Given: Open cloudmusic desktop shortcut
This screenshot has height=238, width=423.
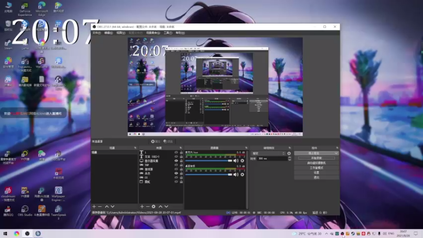Looking at the screenshot, I should [8, 194].
